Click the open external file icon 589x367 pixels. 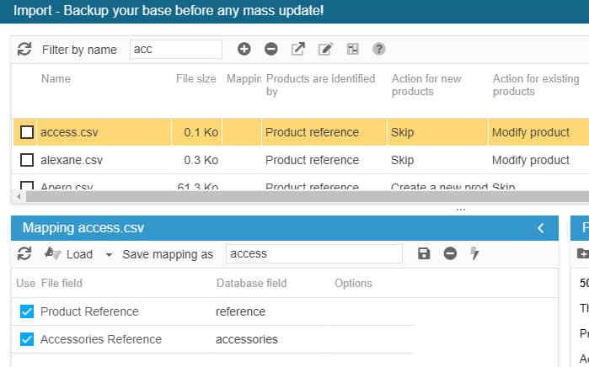pos(298,50)
